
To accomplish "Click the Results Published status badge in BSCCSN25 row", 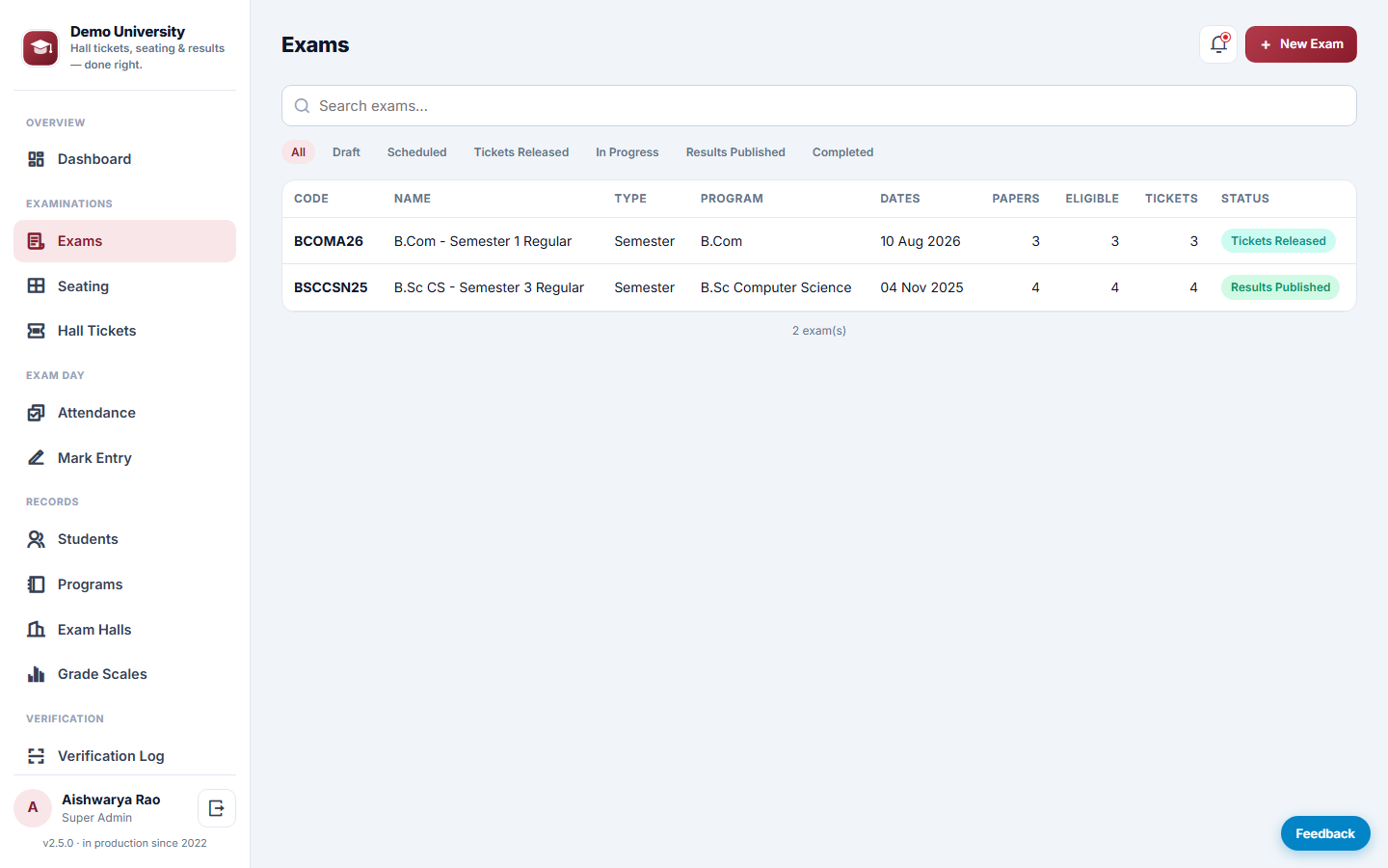I will (x=1280, y=287).
